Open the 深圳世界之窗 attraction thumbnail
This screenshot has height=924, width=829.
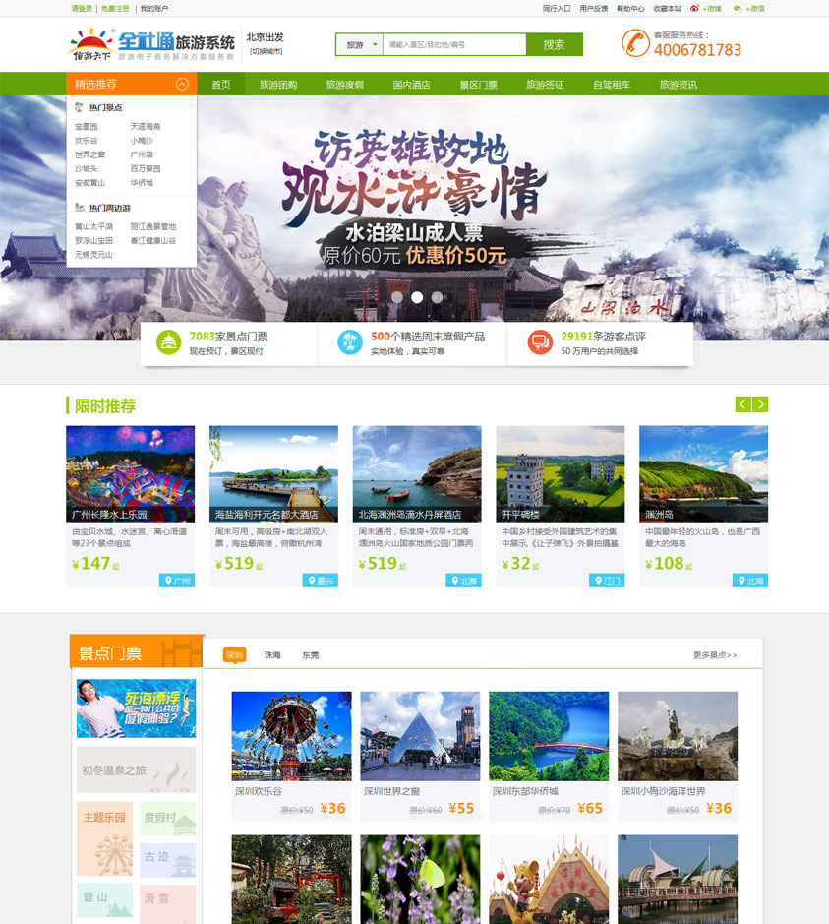(x=420, y=736)
